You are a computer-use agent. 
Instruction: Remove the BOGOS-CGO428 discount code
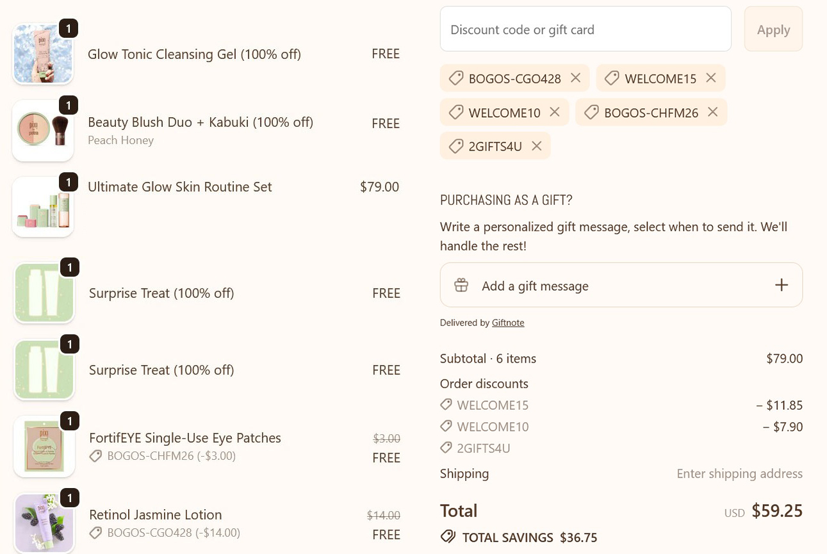tap(575, 78)
